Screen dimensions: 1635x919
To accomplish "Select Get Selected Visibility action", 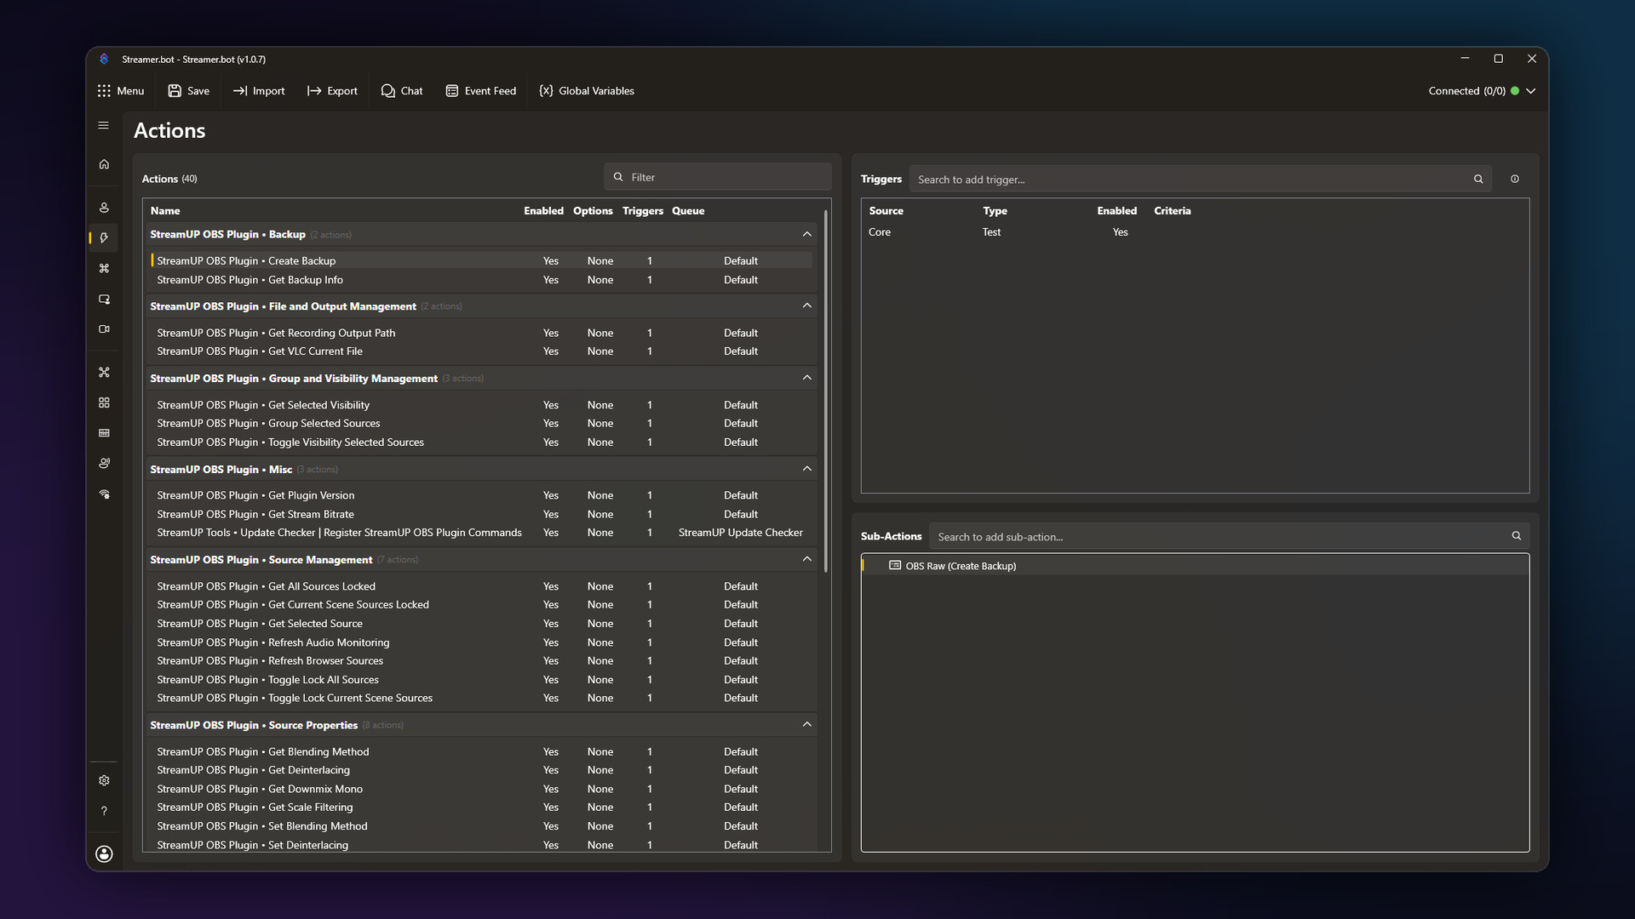I will pyautogui.click(x=481, y=405).
